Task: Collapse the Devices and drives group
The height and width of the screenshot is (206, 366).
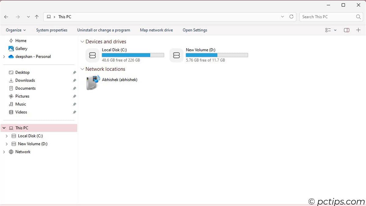Action: [82, 42]
